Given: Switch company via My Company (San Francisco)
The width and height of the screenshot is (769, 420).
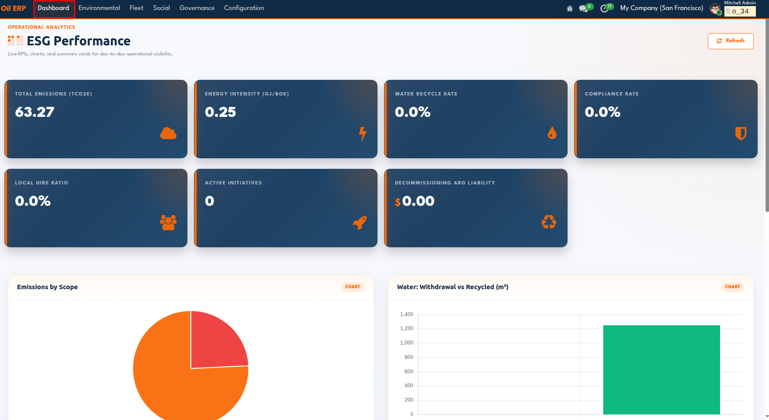Looking at the screenshot, I should point(662,8).
